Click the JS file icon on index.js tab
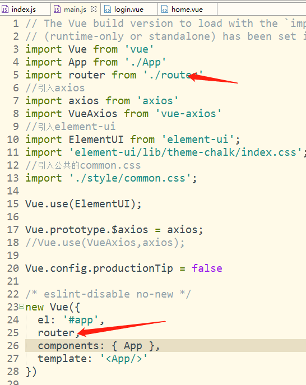The width and height of the screenshot is (306, 385). (x=5, y=10)
